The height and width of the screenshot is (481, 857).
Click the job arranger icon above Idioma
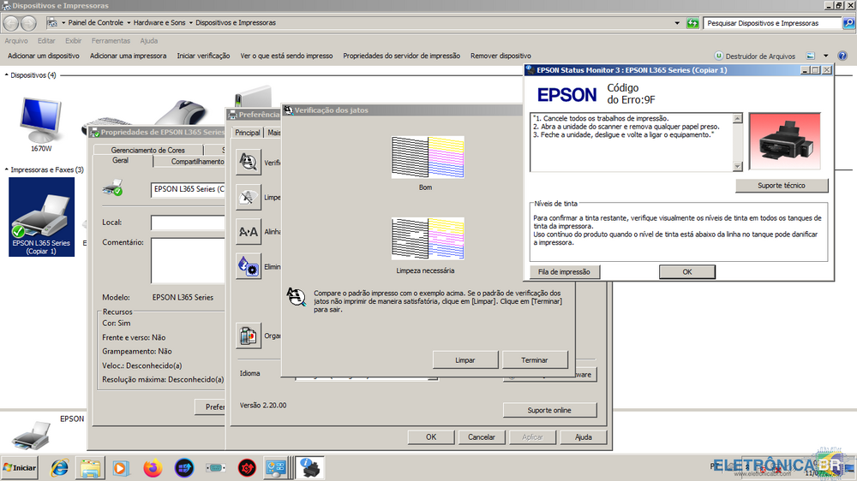tap(249, 336)
